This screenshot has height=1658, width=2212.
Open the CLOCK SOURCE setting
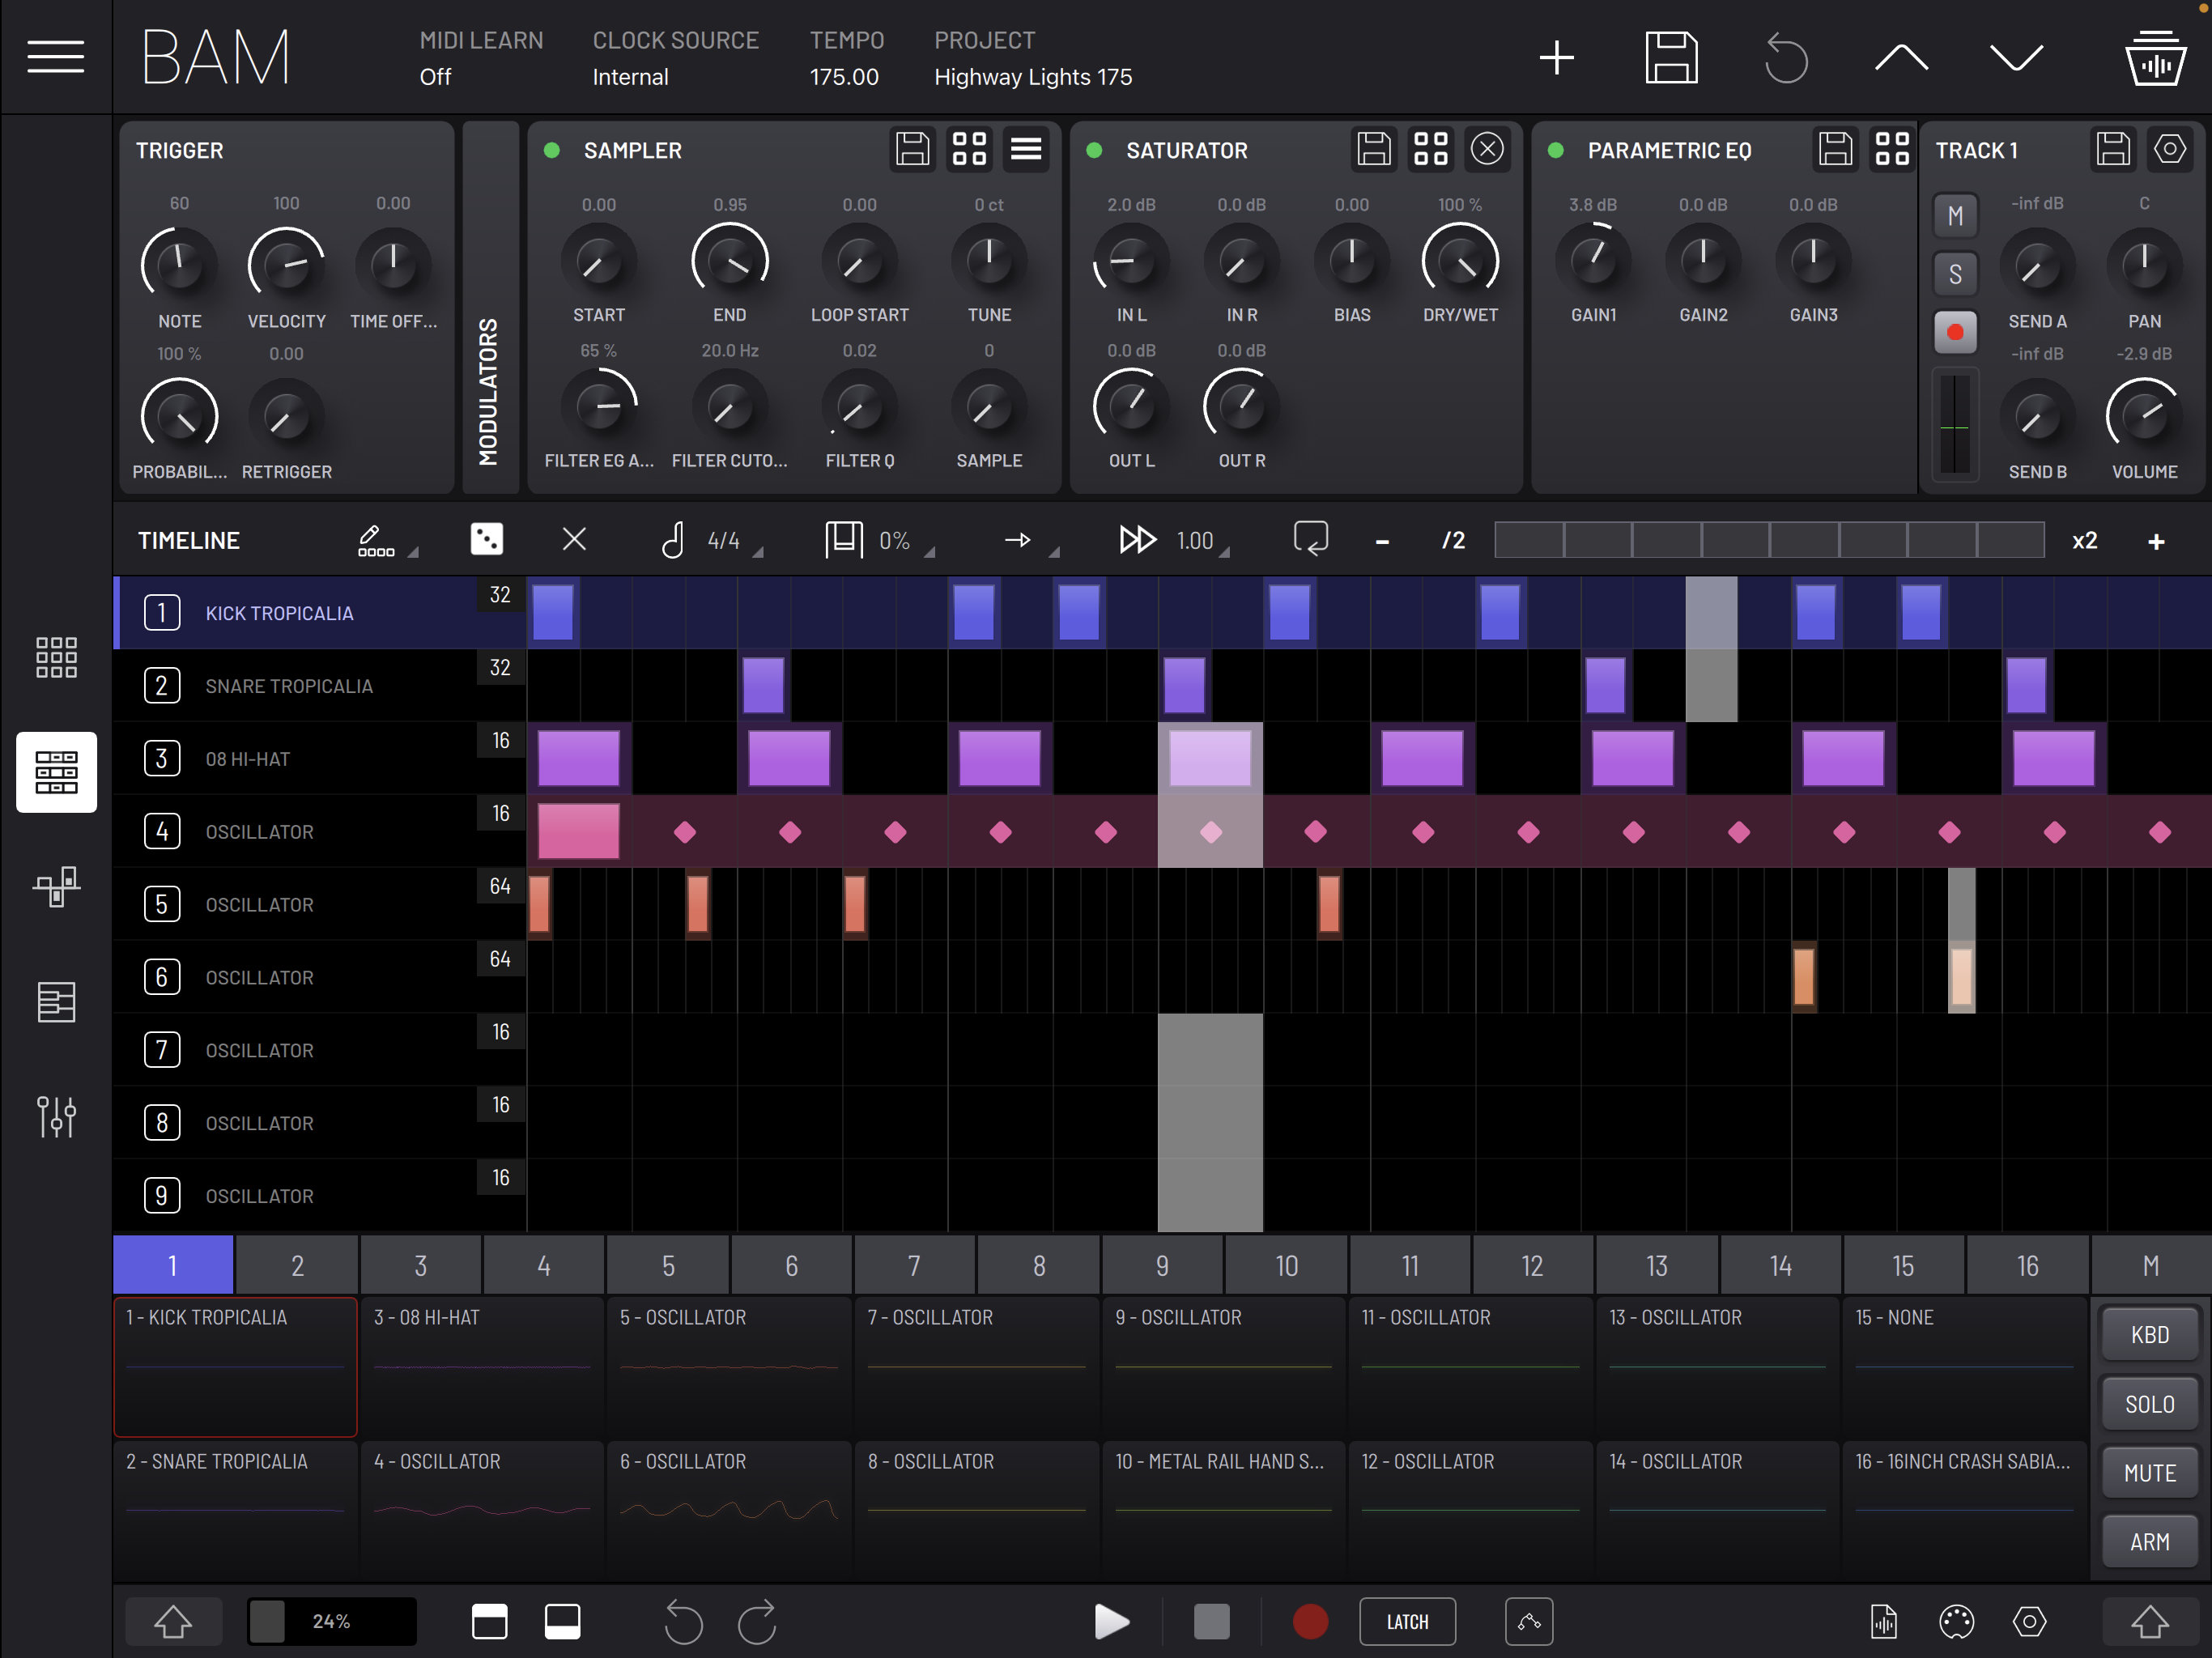tap(675, 58)
